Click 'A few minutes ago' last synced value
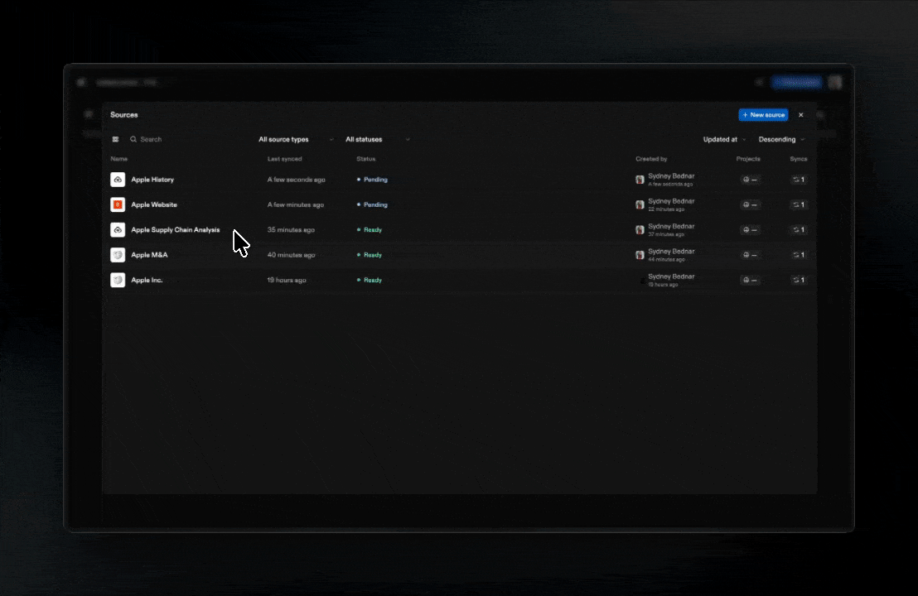The width and height of the screenshot is (918, 596). (296, 204)
